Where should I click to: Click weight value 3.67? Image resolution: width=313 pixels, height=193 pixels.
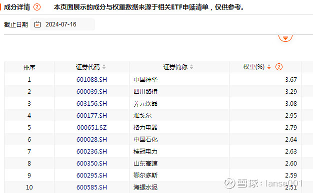291,80
